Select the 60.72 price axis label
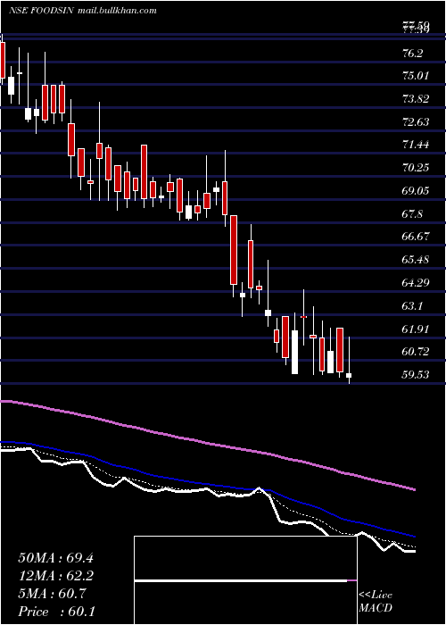Image resolution: width=446 pixels, height=625 pixels. [416, 352]
